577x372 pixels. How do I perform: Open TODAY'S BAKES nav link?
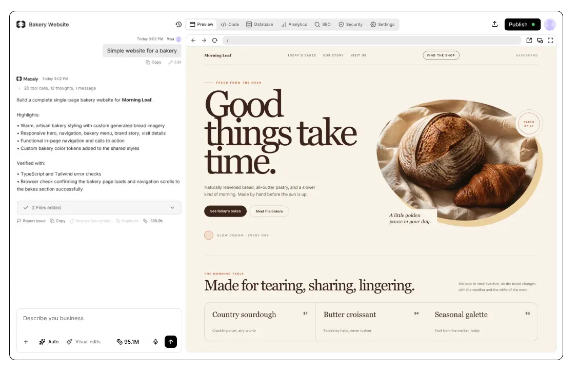[302, 55]
